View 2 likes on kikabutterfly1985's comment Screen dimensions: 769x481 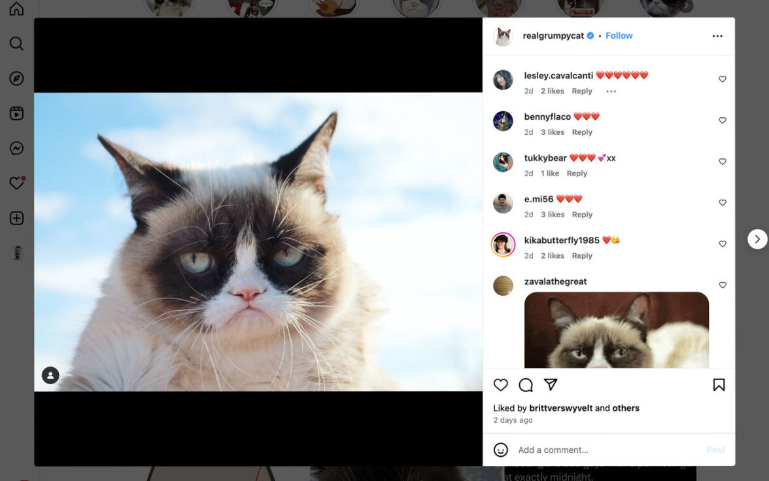click(x=552, y=257)
